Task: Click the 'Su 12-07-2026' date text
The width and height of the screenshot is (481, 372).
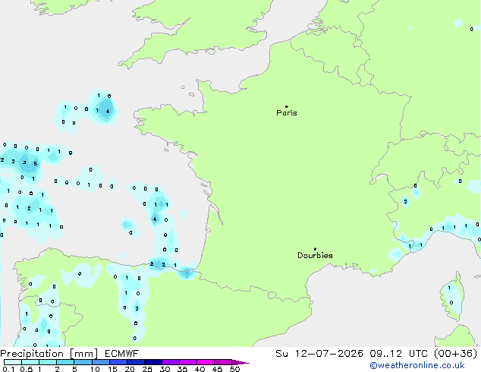Action: pyautogui.click(x=319, y=354)
